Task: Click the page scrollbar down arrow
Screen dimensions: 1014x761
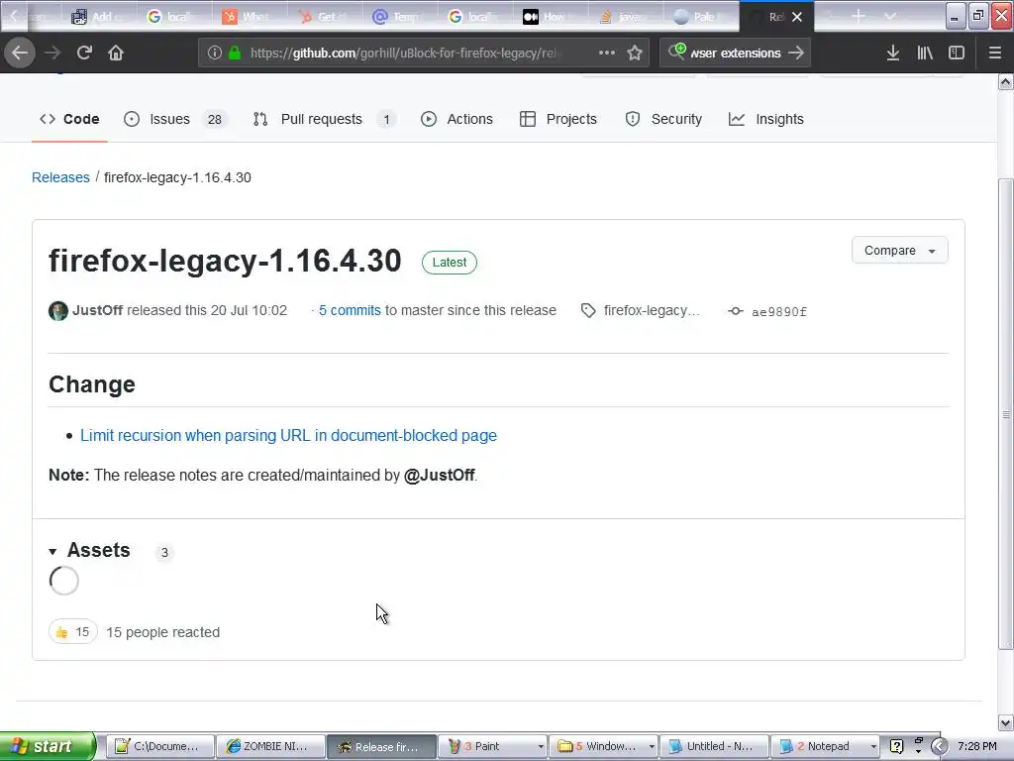Action: click(1006, 722)
